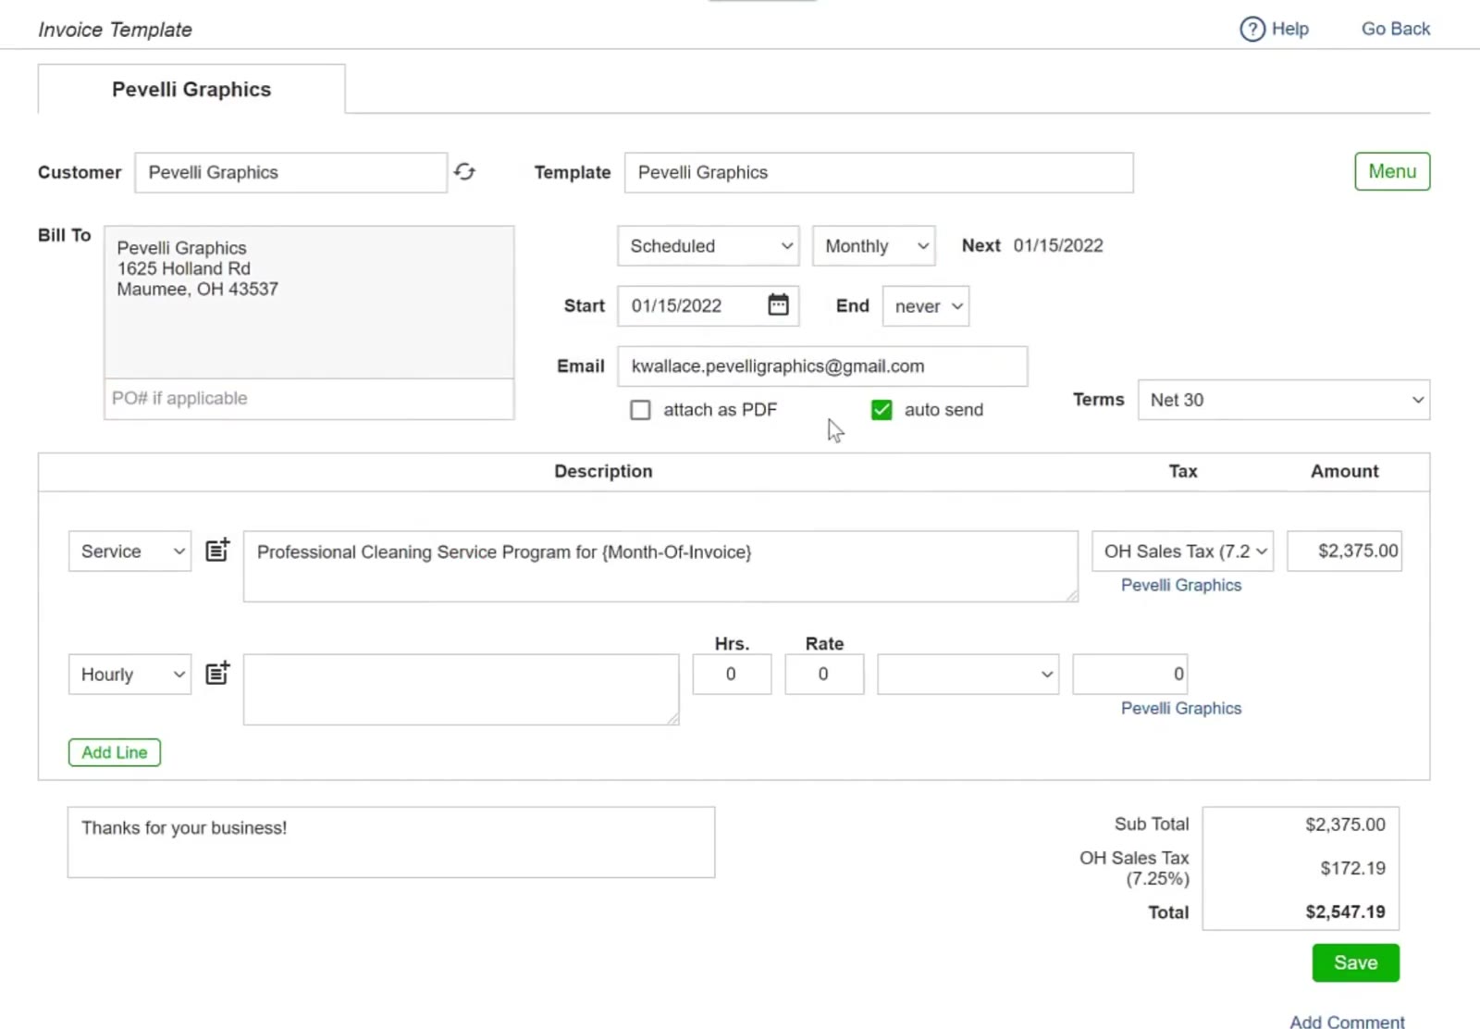Open the Service line type dropdown
The image size is (1480, 1029).
point(130,552)
